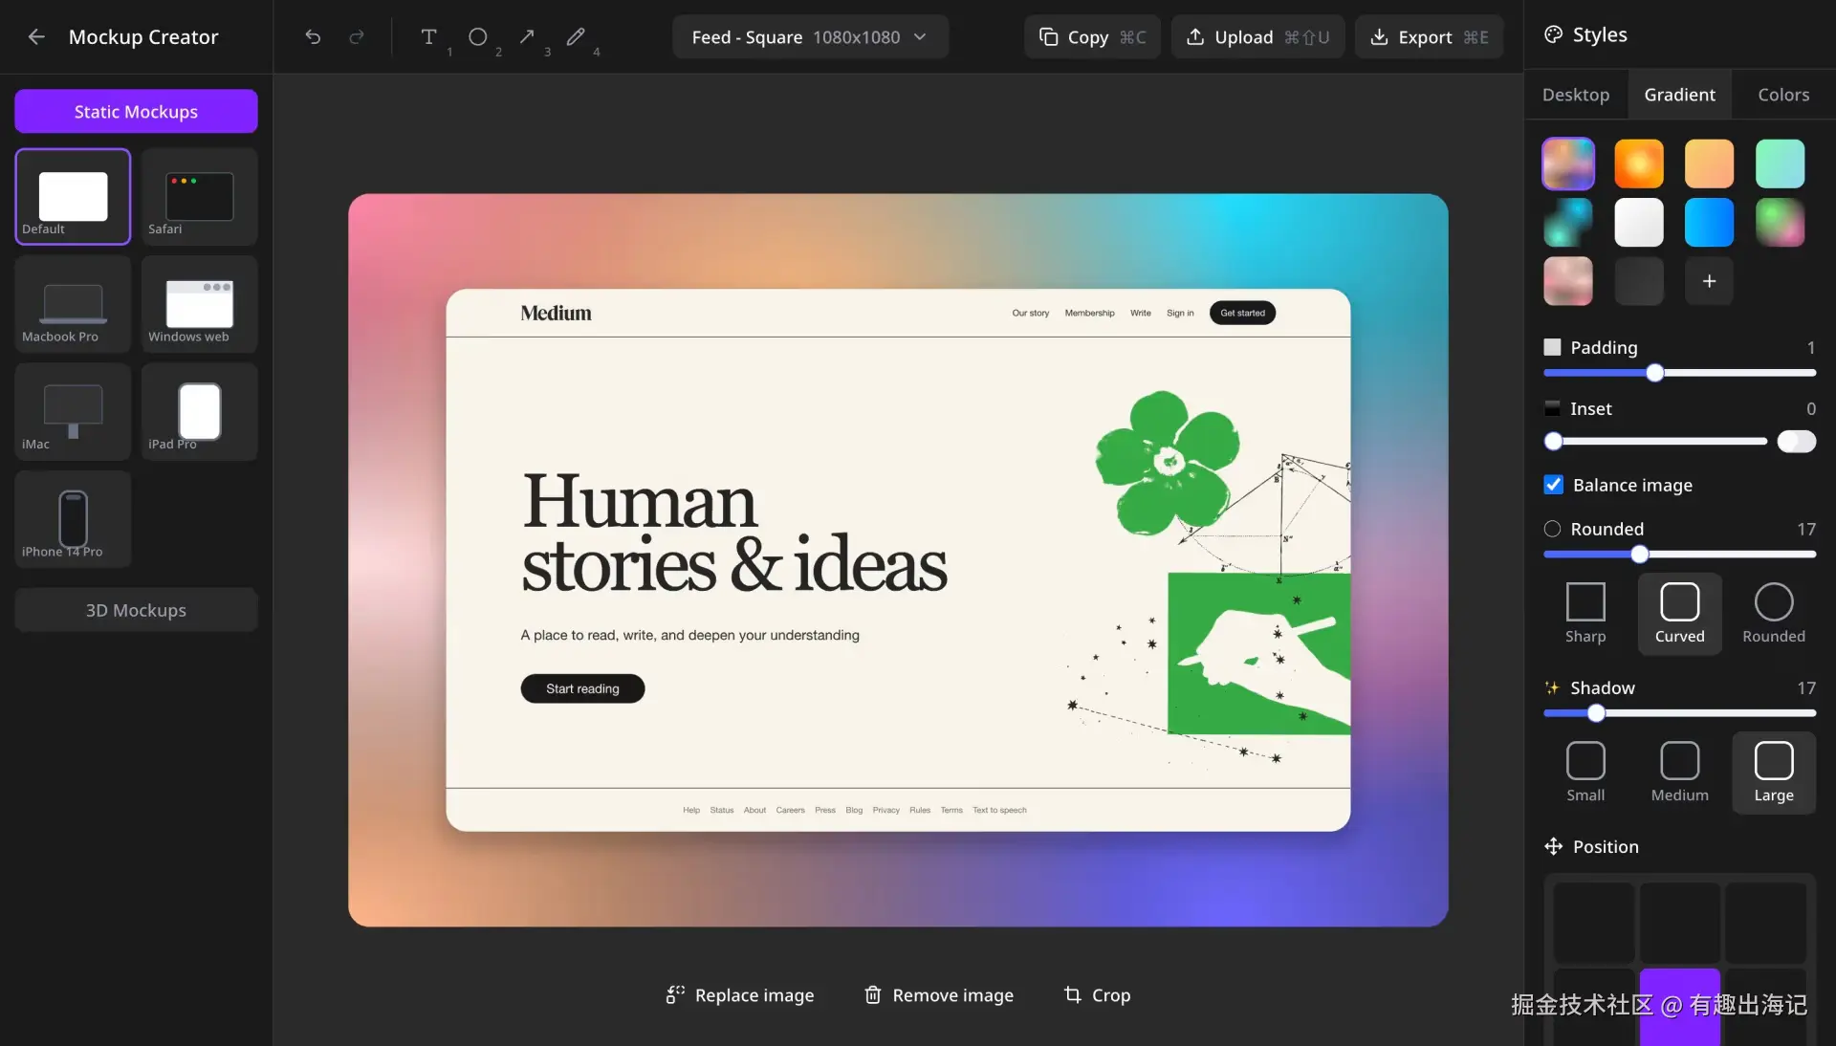Click the back arrow beside Mockup Creator

tap(36, 37)
